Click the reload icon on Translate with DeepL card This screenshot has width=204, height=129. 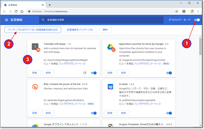84,73
